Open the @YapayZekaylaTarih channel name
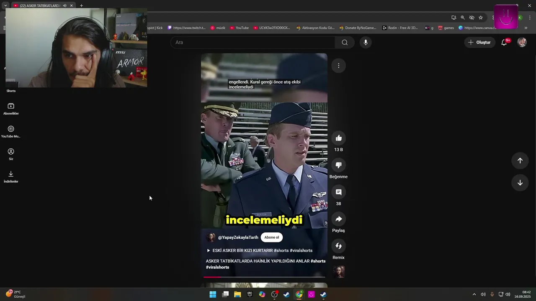Image resolution: width=536 pixels, height=301 pixels. (238, 237)
